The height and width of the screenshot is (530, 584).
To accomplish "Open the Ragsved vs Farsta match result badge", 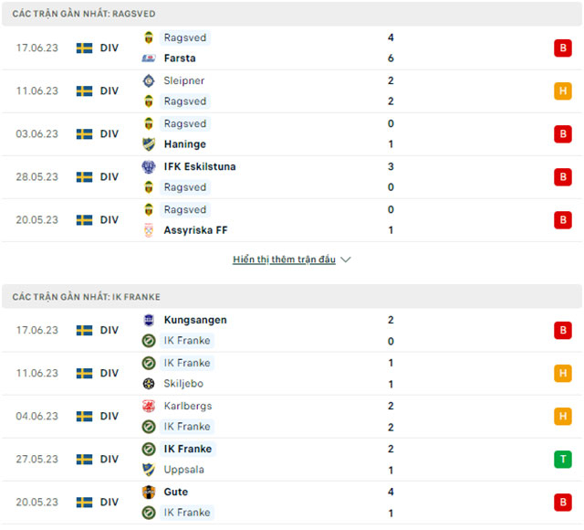I will pos(562,48).
